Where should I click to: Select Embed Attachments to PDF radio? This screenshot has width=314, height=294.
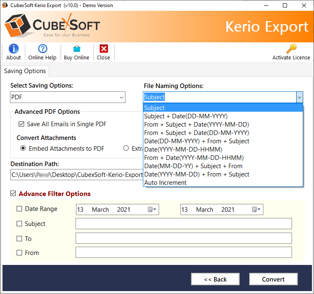coord(23,148)
